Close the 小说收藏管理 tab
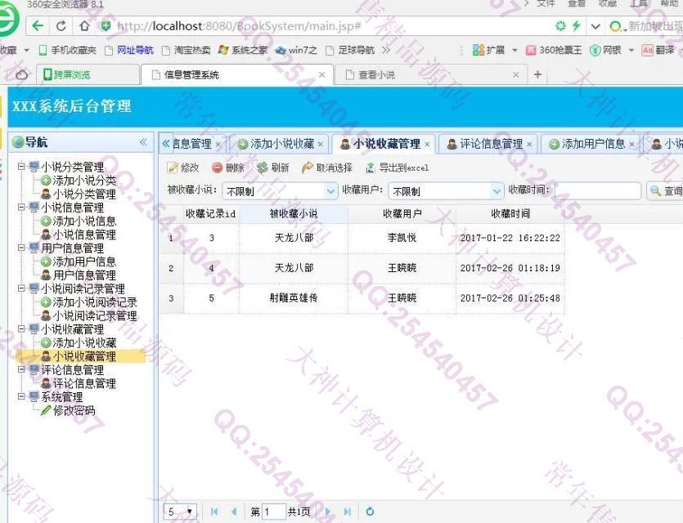This screenshot has width=683, height=523. (x=427, y=145)
